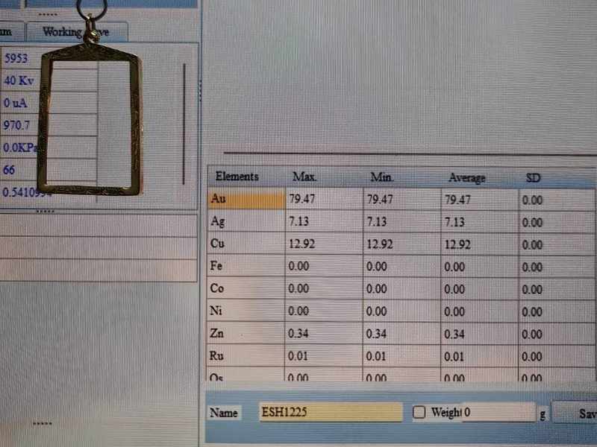597x447 pixels.
Task: Select the Ru element cell
Action: coord(246,356)
